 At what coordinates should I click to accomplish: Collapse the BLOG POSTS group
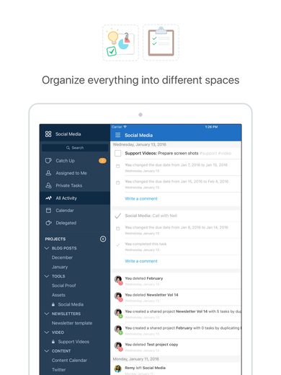pyautogui.click(x=47, y=248)
